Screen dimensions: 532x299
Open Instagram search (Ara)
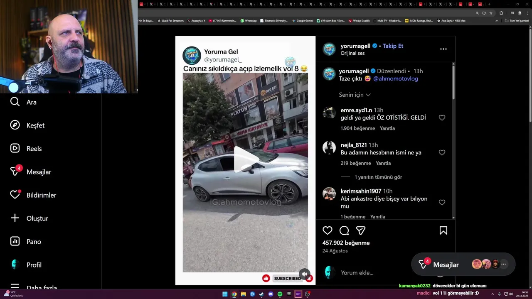pos(23,102)
